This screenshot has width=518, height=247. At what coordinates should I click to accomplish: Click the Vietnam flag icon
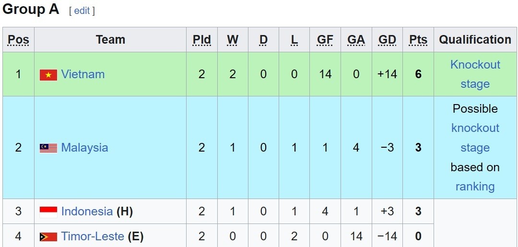pyautogui.click(x=48, y=75)
